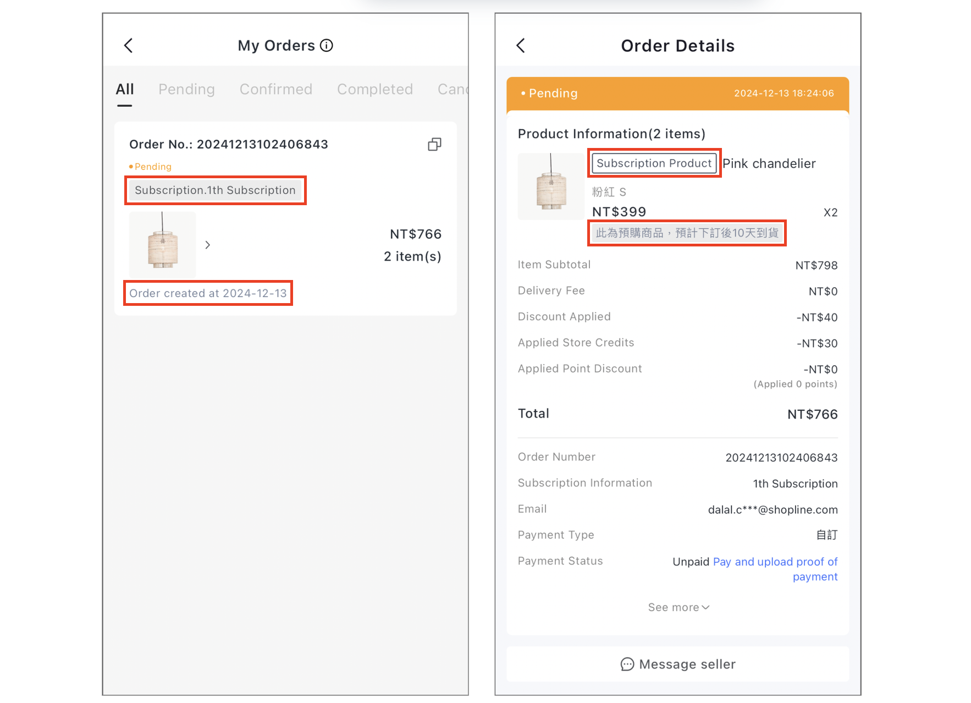
Task: Select the All orders tab
Action: click(x=125, y=89)
